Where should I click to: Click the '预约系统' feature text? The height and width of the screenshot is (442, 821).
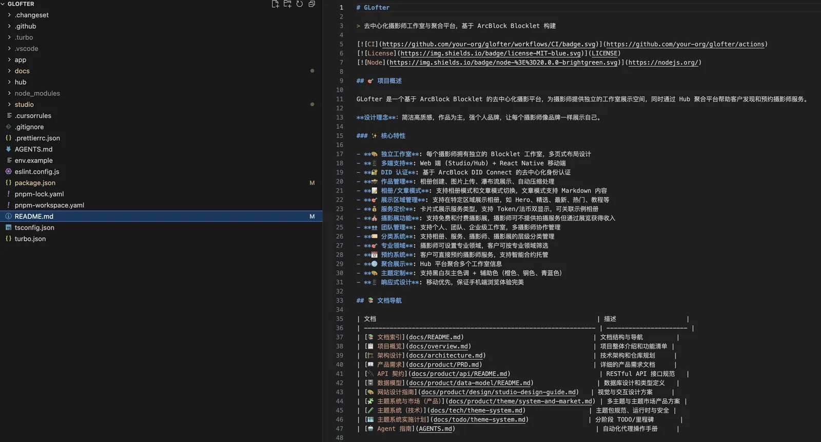pyautogui.click(x=393, y=255)
